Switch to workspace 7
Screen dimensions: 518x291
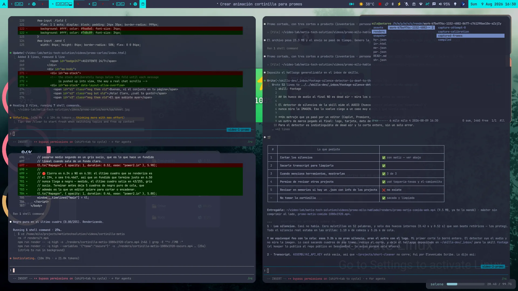coord(103,4)
